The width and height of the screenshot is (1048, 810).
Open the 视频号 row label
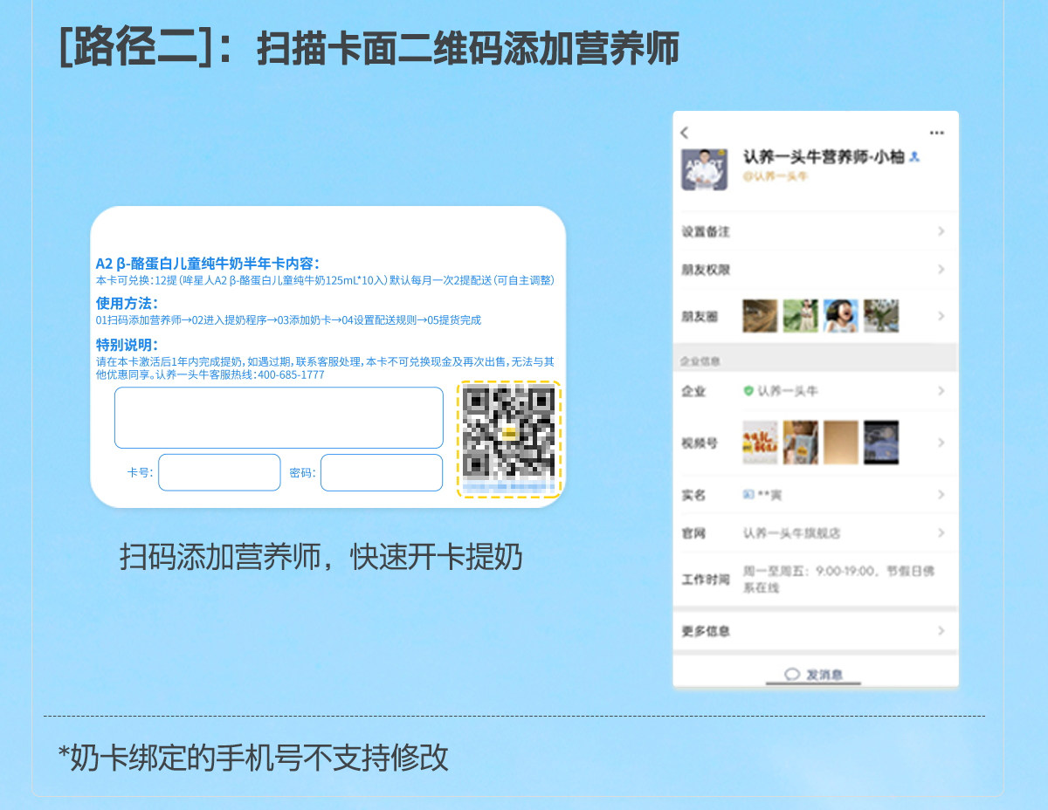[x=700, y=443]
